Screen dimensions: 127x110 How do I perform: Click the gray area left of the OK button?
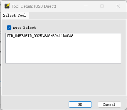point(35,104)
